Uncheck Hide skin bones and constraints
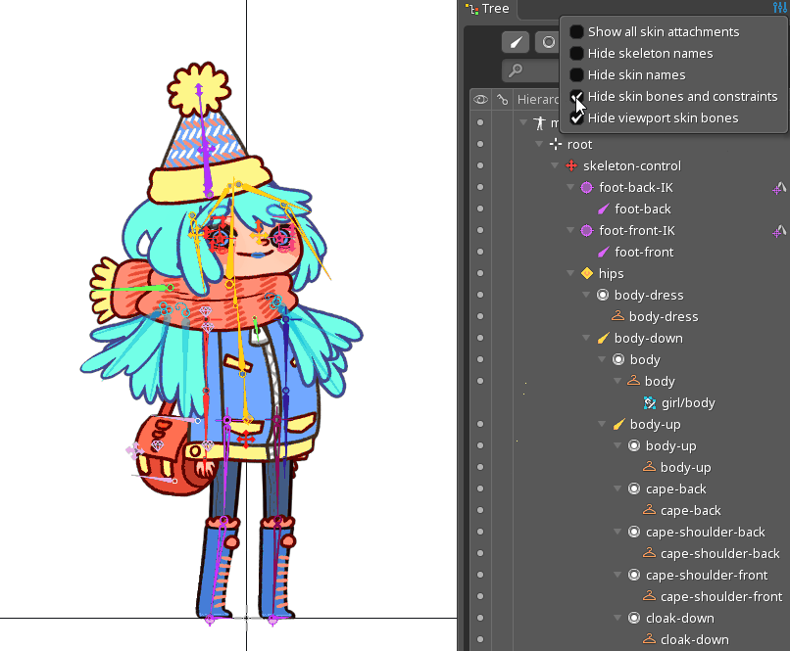The width and height of the screenshot is (790, 651). point(576,97)
